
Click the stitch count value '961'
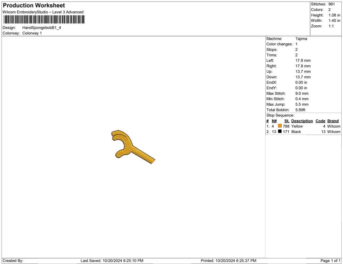(332, 4)
